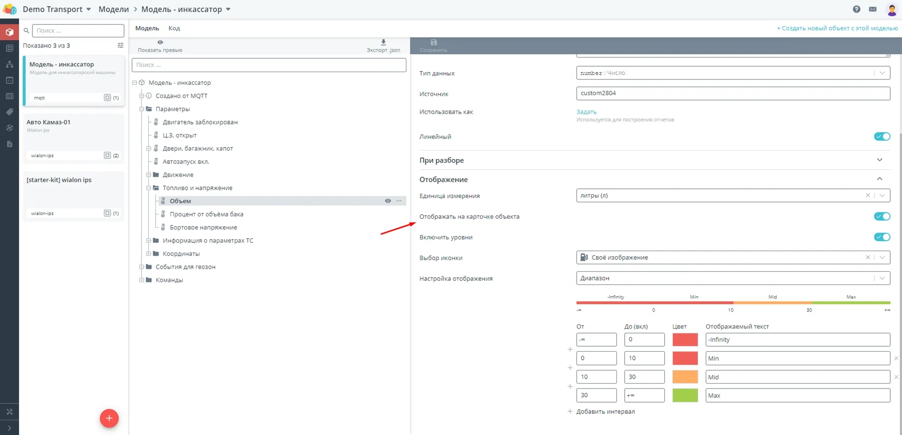Screen dimensions: 902x435
Task: Turn off Включить уровни switch
Action: 882,237
